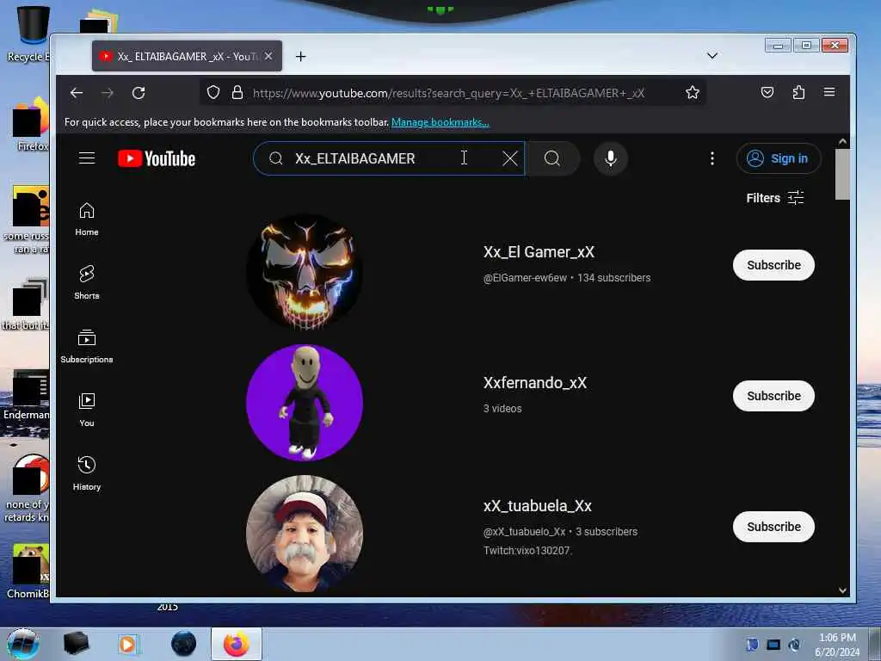The image size is (881, 661).
Task: Open Subscriptions in YouTube sidebar
Action: (87, 346)
